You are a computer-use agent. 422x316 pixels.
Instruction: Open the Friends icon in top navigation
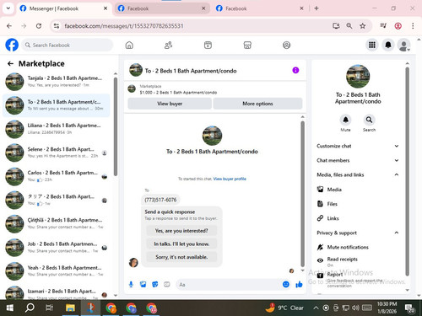point(168,45)
